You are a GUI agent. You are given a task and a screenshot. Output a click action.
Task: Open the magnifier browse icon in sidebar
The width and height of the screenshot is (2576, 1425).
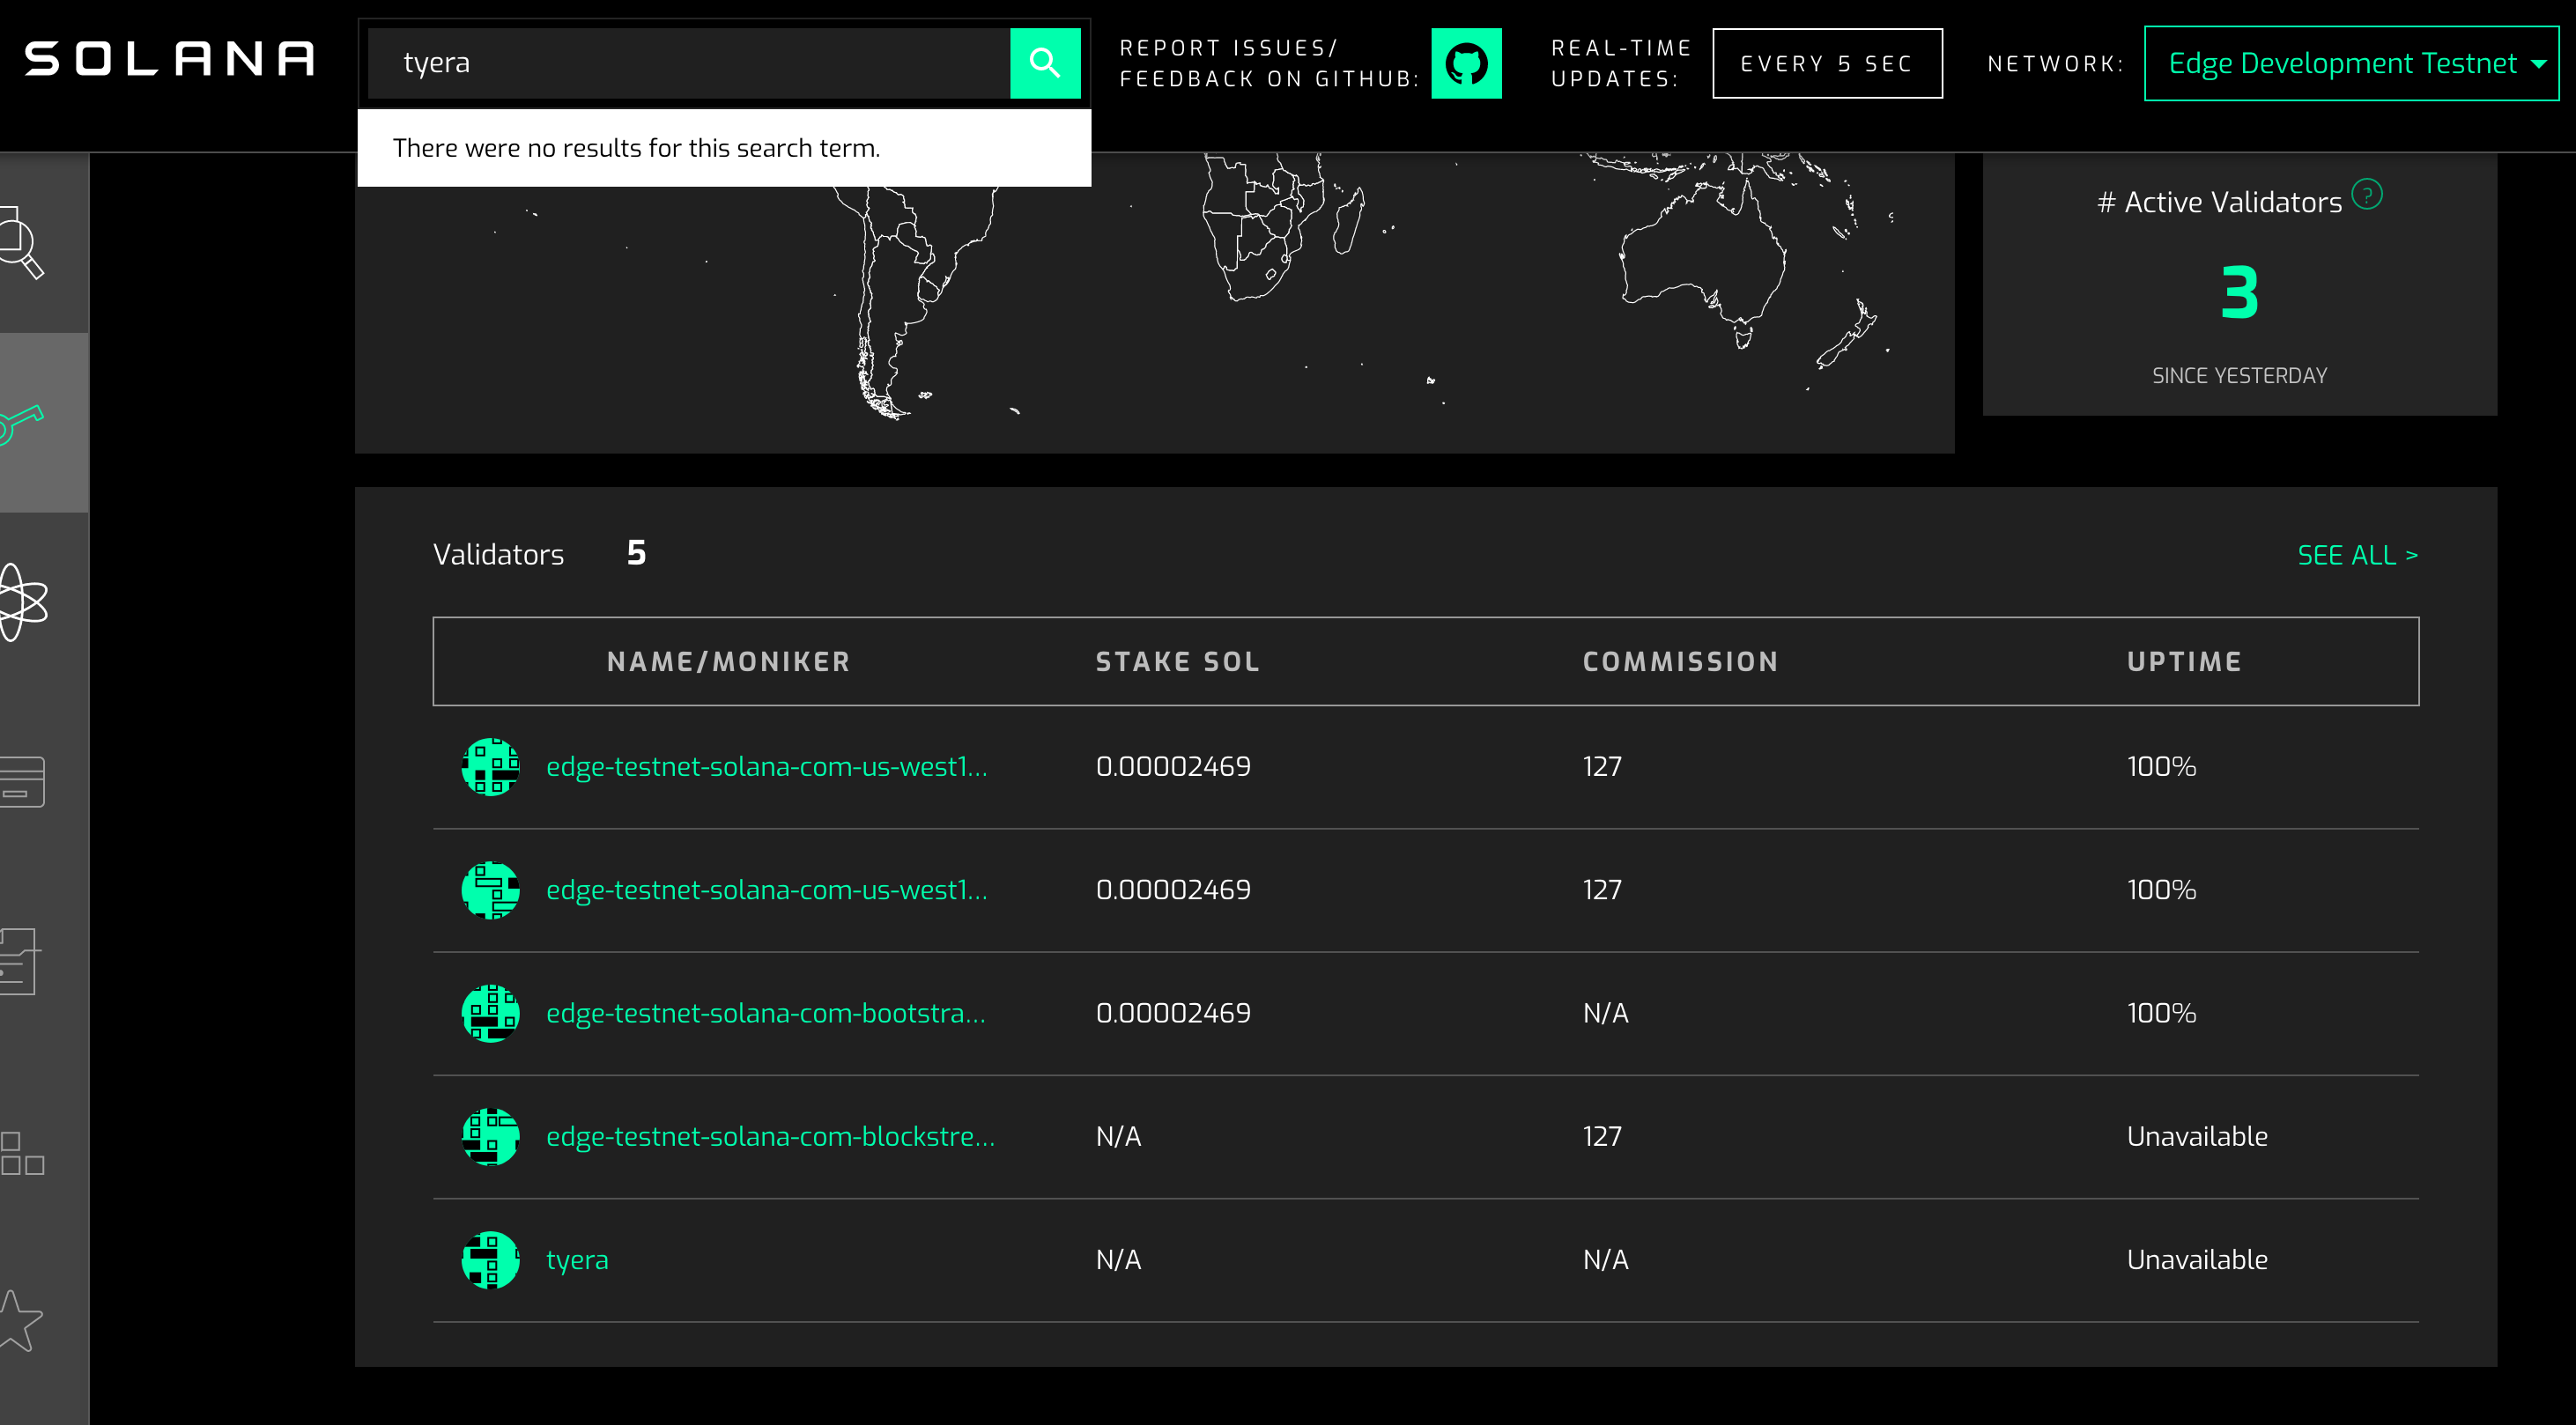click(x=22, y=243)
